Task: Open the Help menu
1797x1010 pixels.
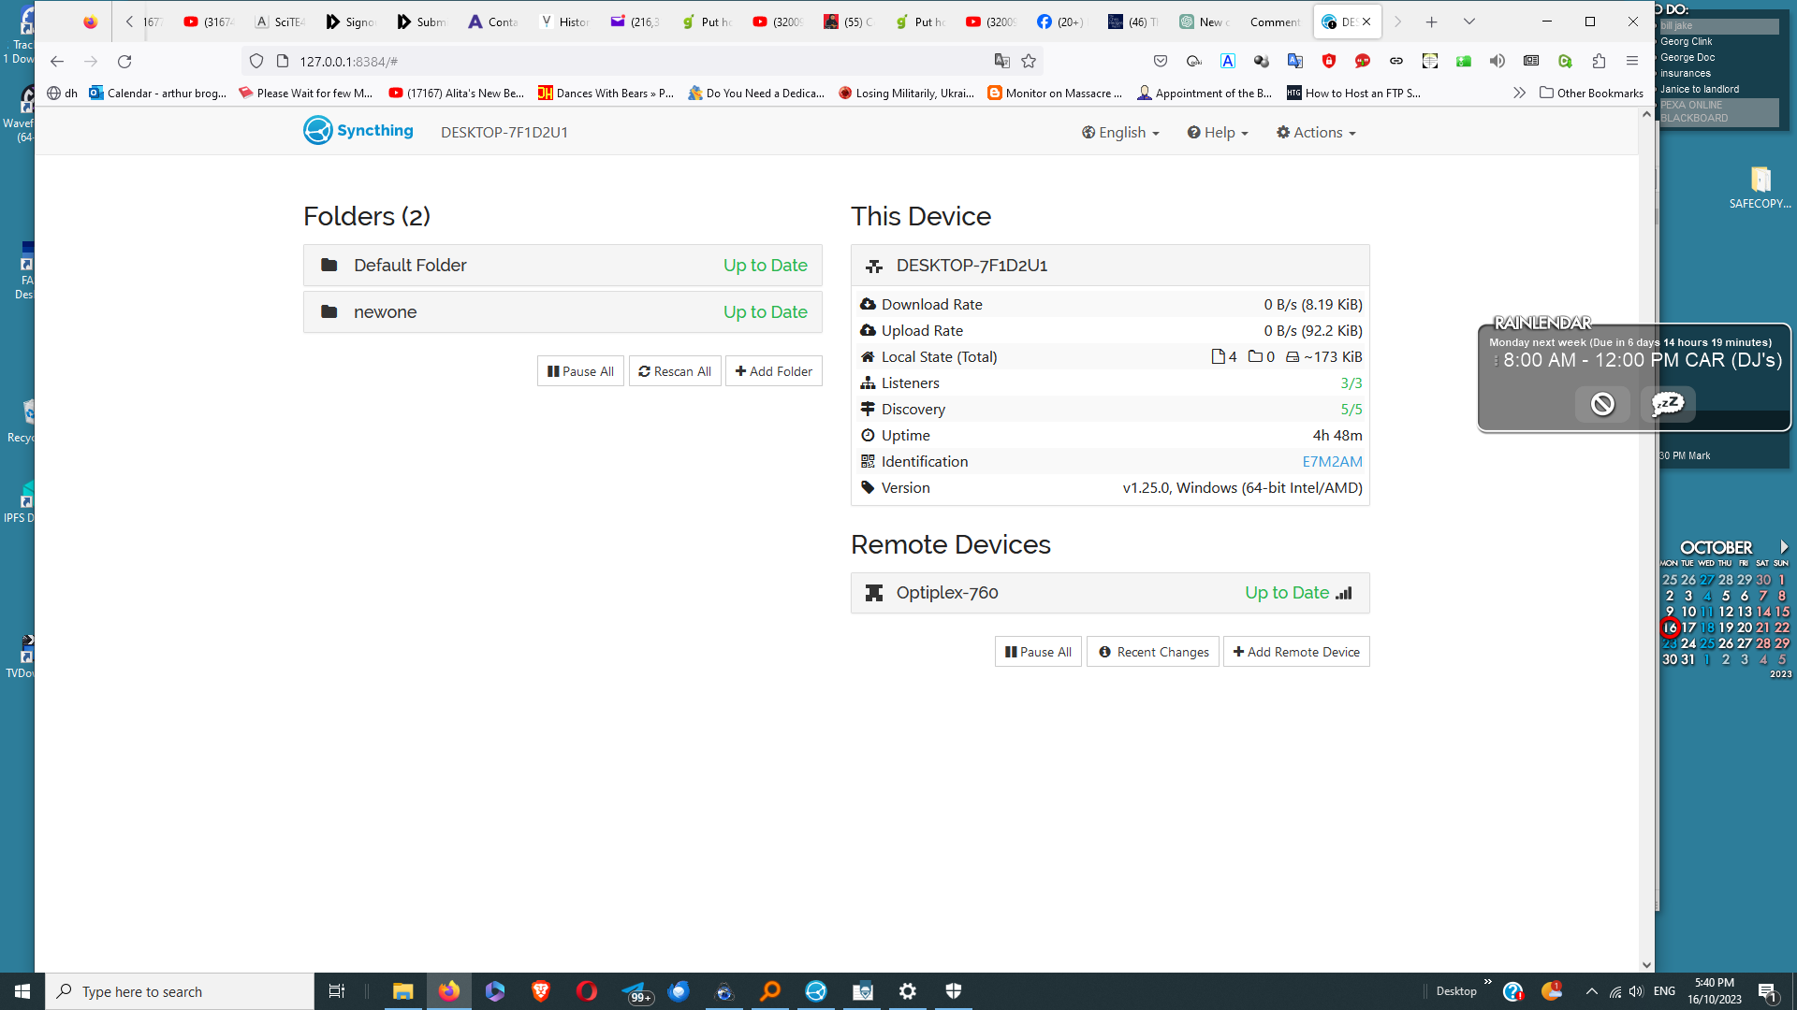Action: (x=1218, y=133)
